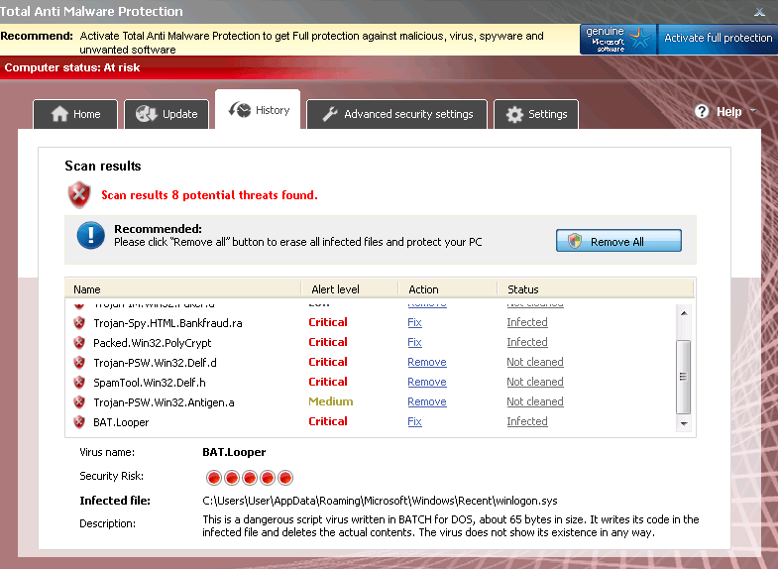This screenshot has width=778, height=569.
Task: Click Activate full protection button
Action: coord(718,39)
